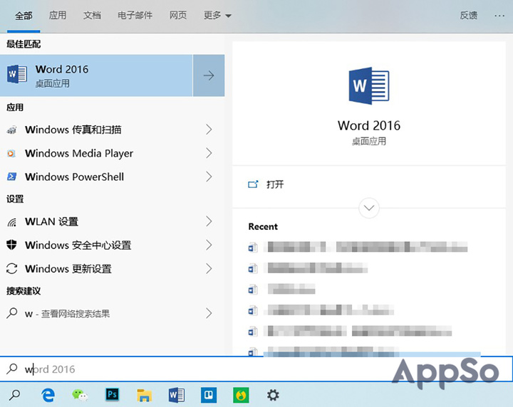
Task: Click the Windows 传真和扫描 app icon
Action: pyautogui.click(x=12, y=129)
